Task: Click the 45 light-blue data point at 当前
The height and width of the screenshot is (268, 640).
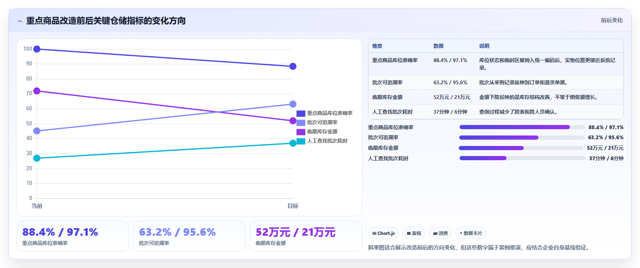Action: pyautogui.click(x=37, y=131)
